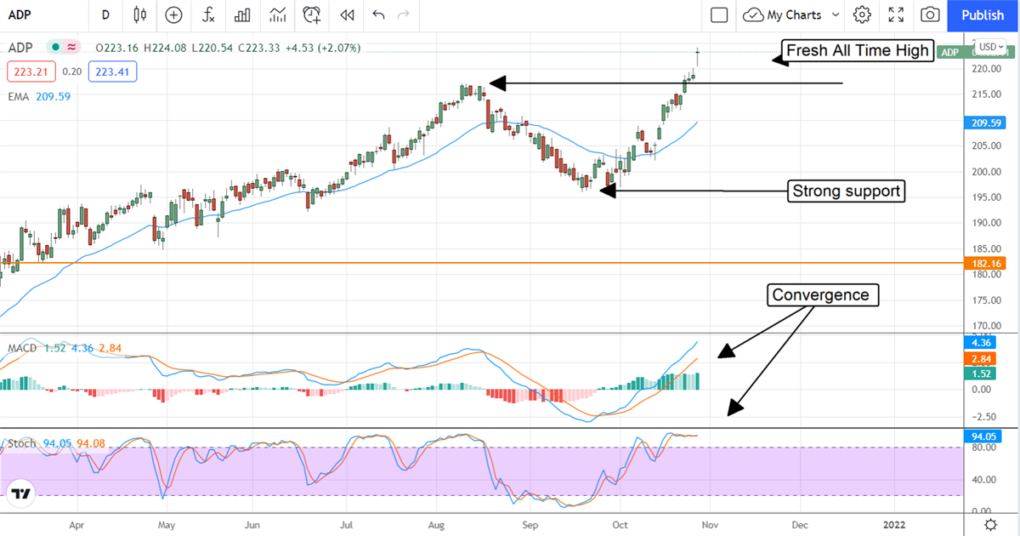This screenshot has width=1020, height=536.
Task: Click the 220.00 price axis label
Action: (984, 69)
